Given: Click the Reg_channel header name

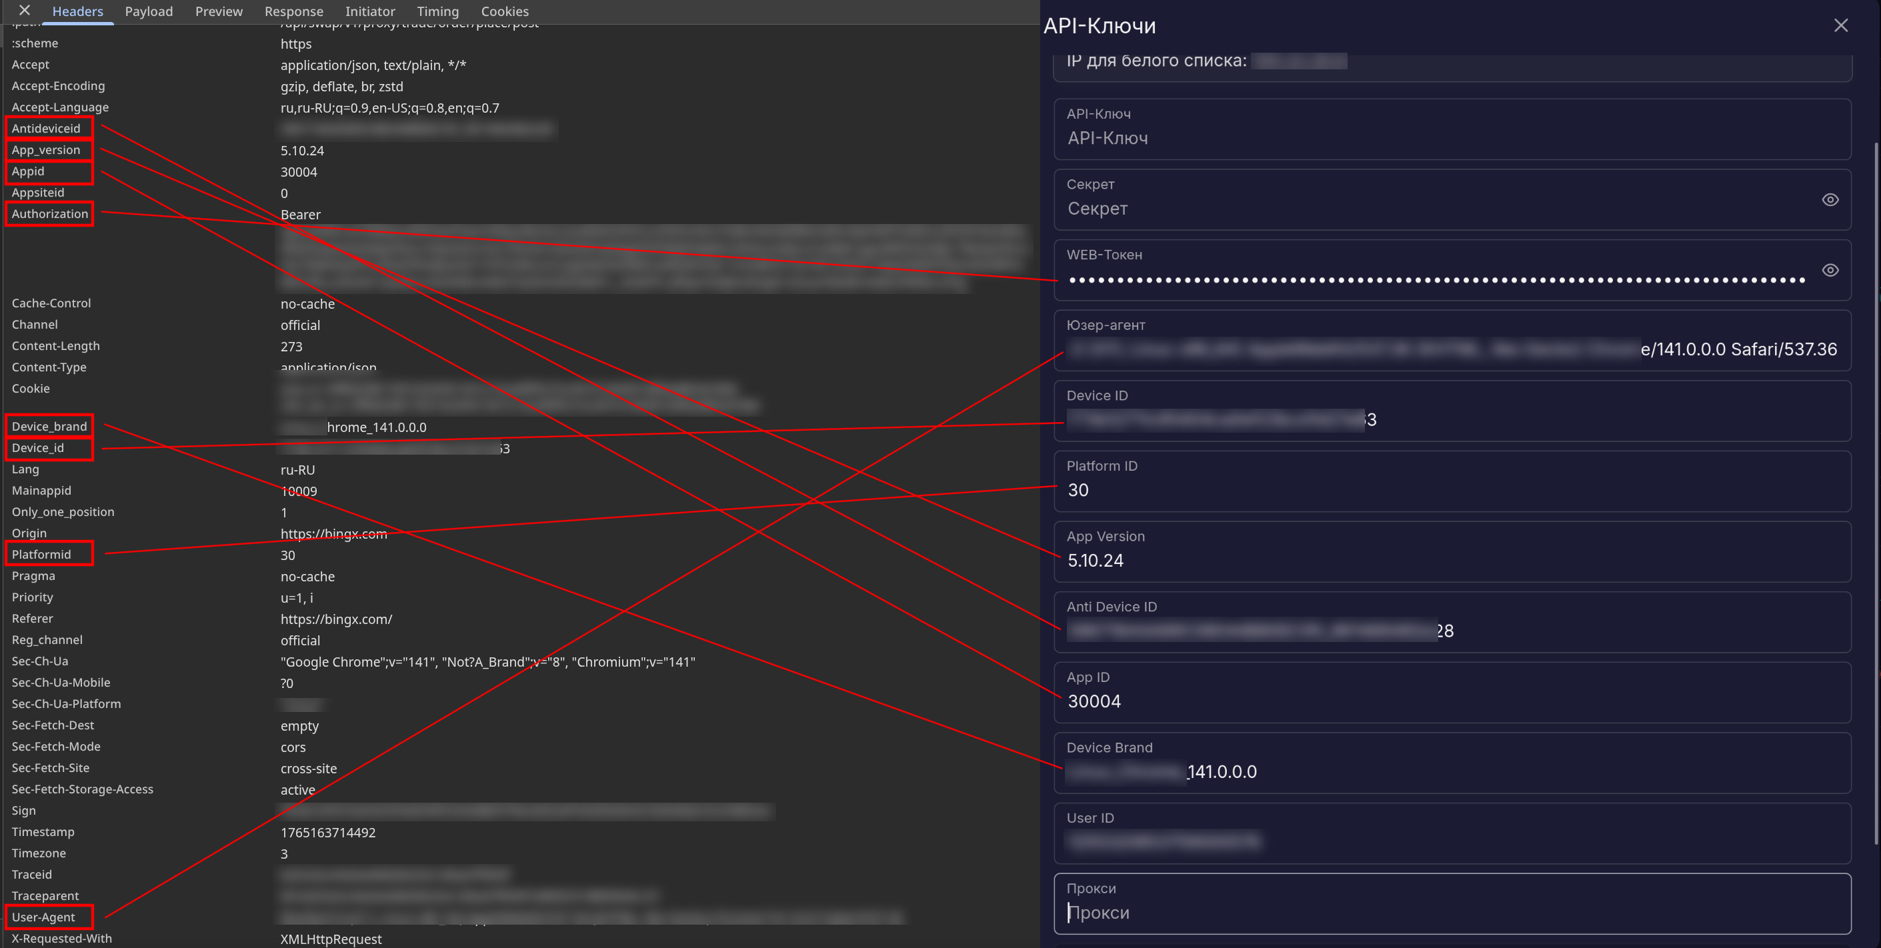Looking at the screenshot, I should (47, 639).
